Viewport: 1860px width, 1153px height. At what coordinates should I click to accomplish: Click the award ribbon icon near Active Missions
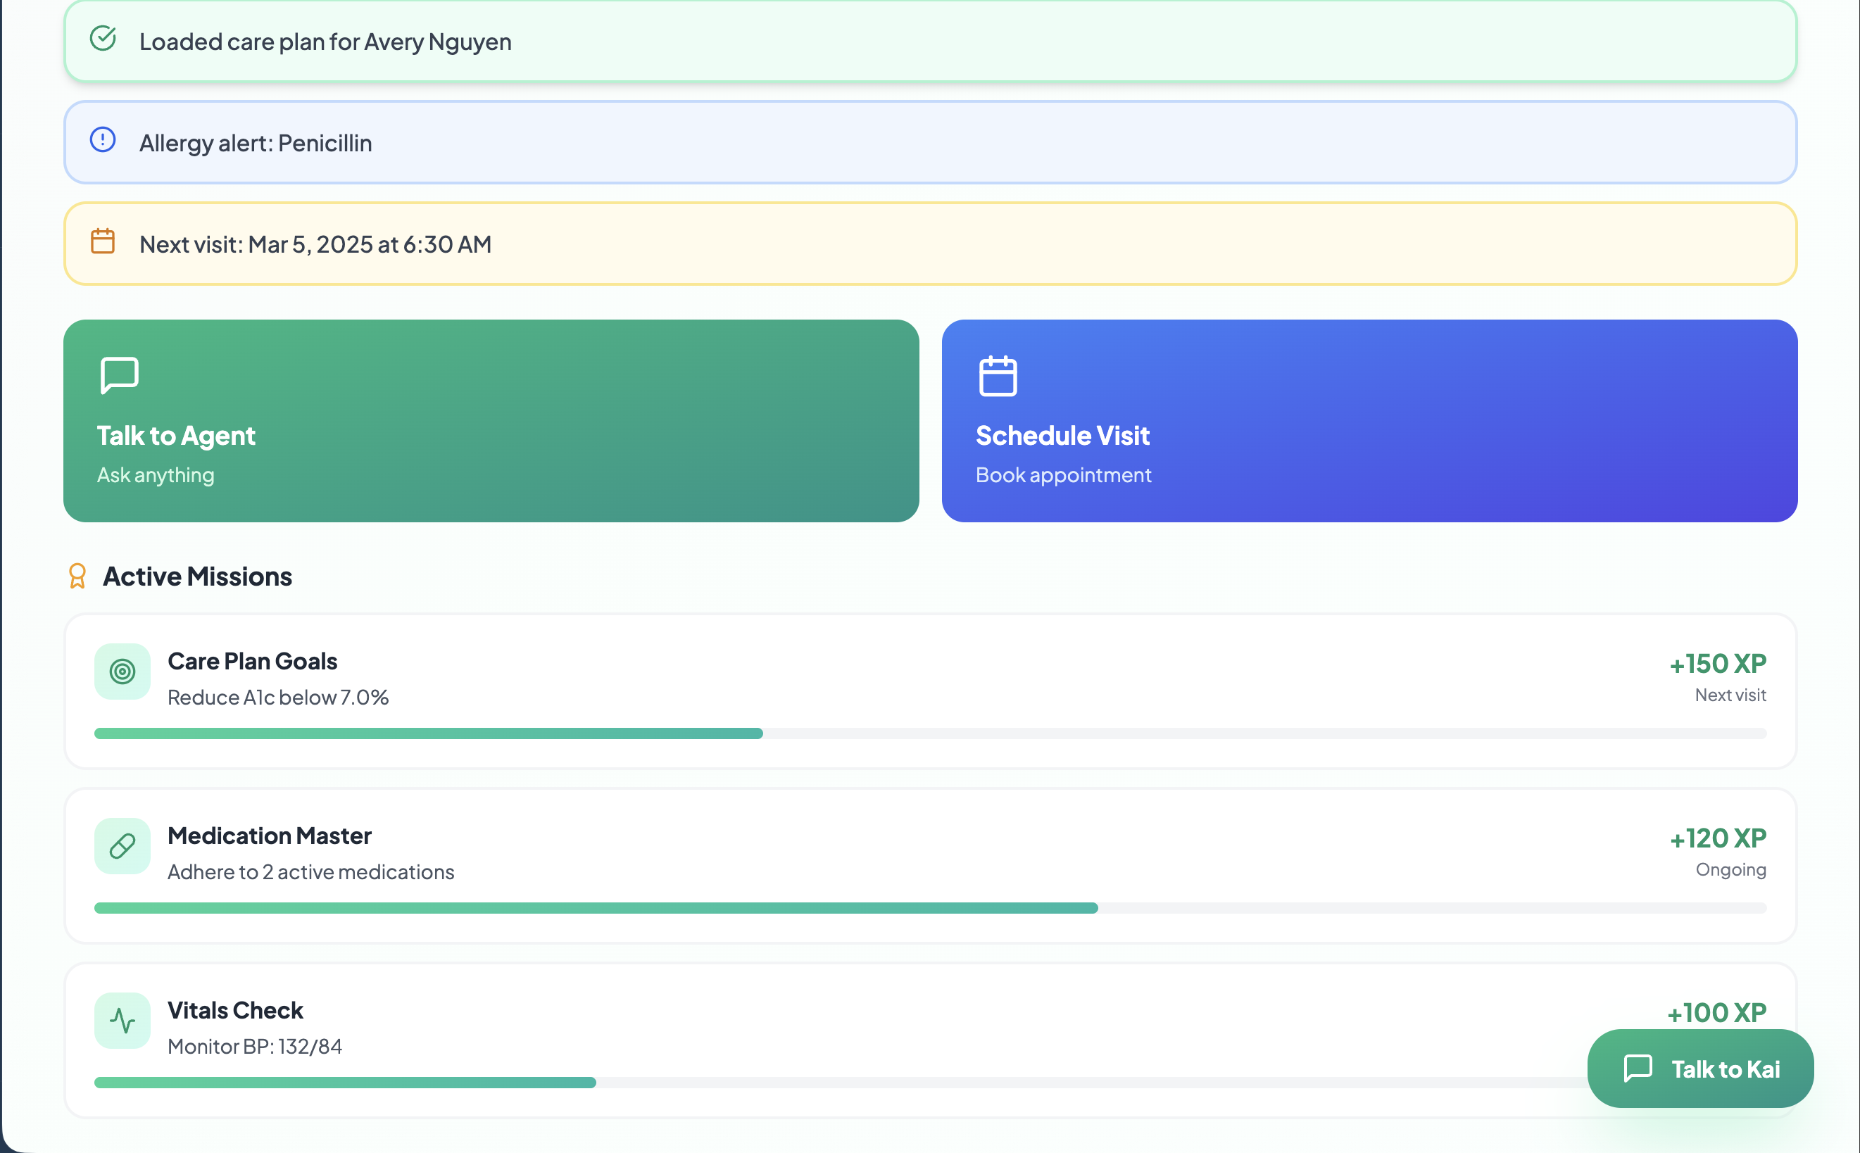[77, 576]
